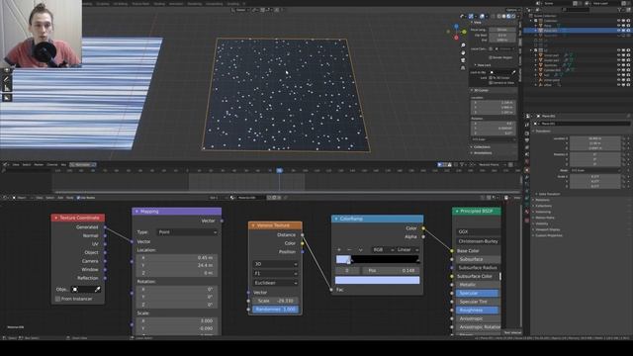Image resolution: width=633 pixels, height=356 pixels.
Task: Click the ColorRamp stop color swatch
Action: (377, 280)
